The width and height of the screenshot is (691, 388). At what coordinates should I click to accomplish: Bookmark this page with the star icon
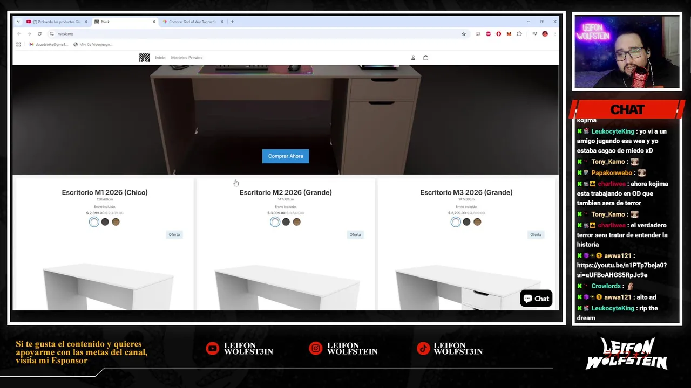(x=464, y=34)
